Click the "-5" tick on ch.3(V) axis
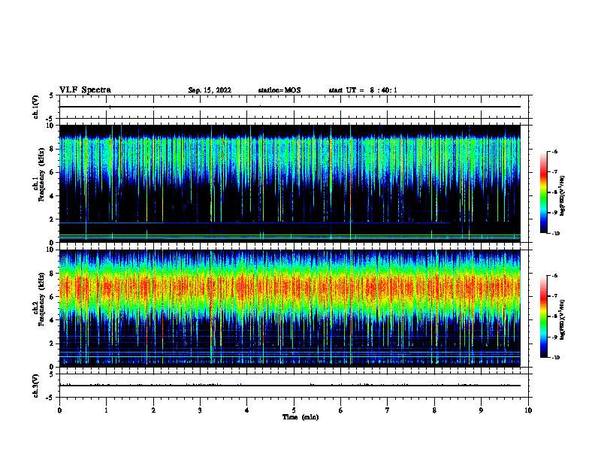 (50, 398)
